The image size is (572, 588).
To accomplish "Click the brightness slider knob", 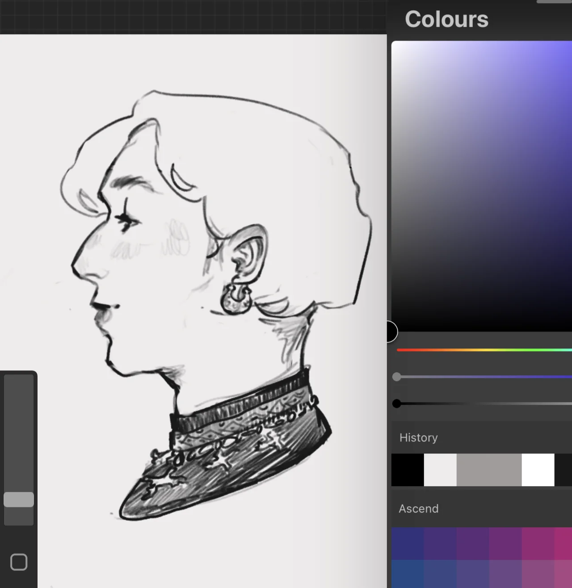I will pos(397,403).
